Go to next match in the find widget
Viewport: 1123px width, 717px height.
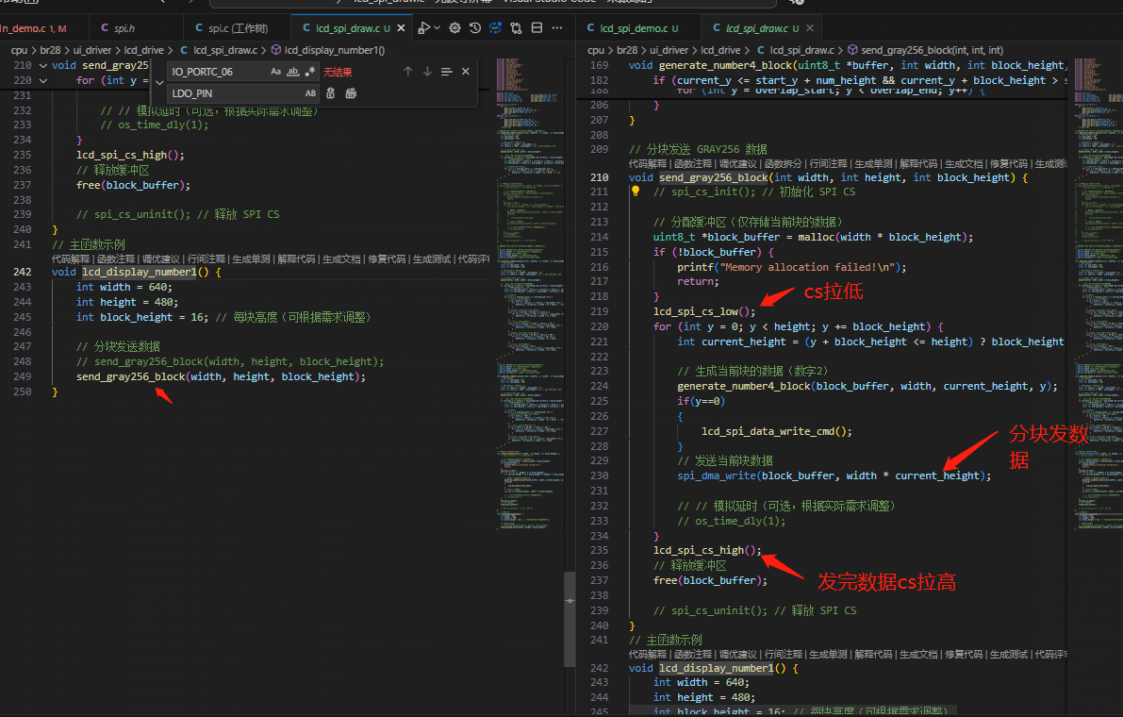(427, 72)
